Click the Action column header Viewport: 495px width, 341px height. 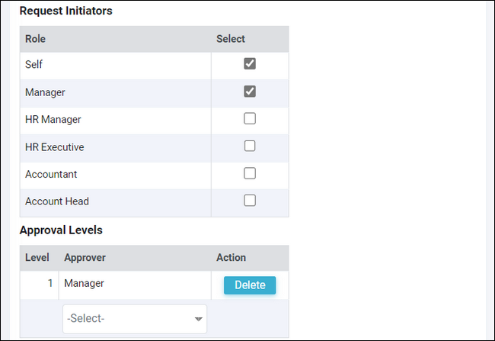coord(231,258)
